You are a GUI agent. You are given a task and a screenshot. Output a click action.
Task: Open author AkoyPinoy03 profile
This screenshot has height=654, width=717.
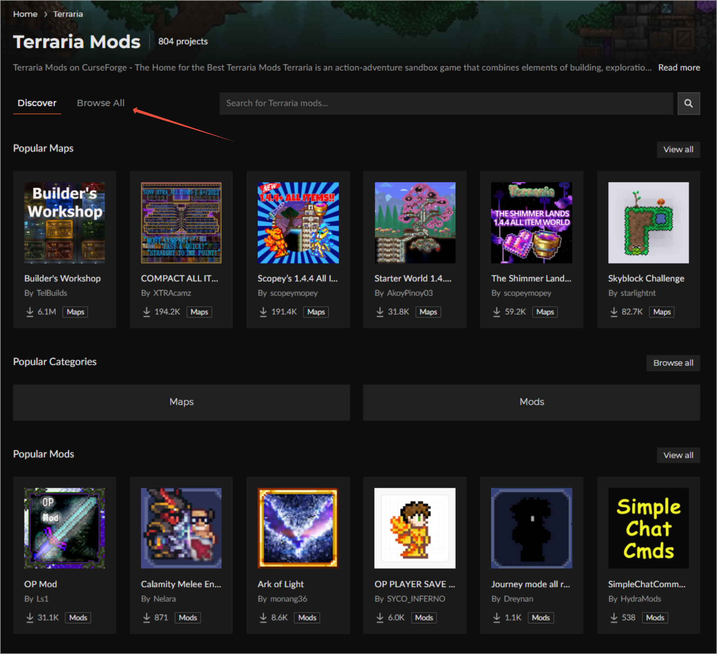pos(410,293)
